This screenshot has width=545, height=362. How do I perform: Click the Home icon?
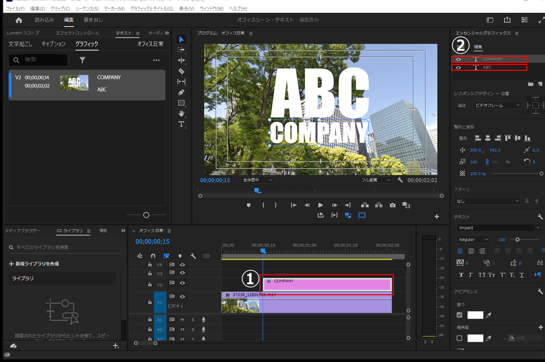point(19,20)
